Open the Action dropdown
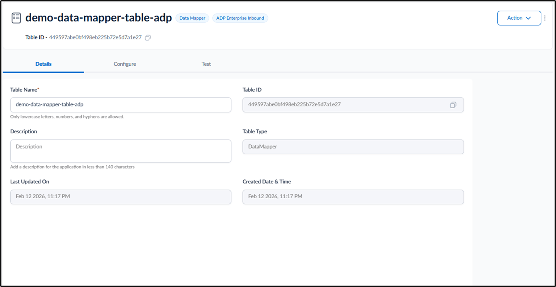This screenshot has width=556, height=287. [519, 18]
